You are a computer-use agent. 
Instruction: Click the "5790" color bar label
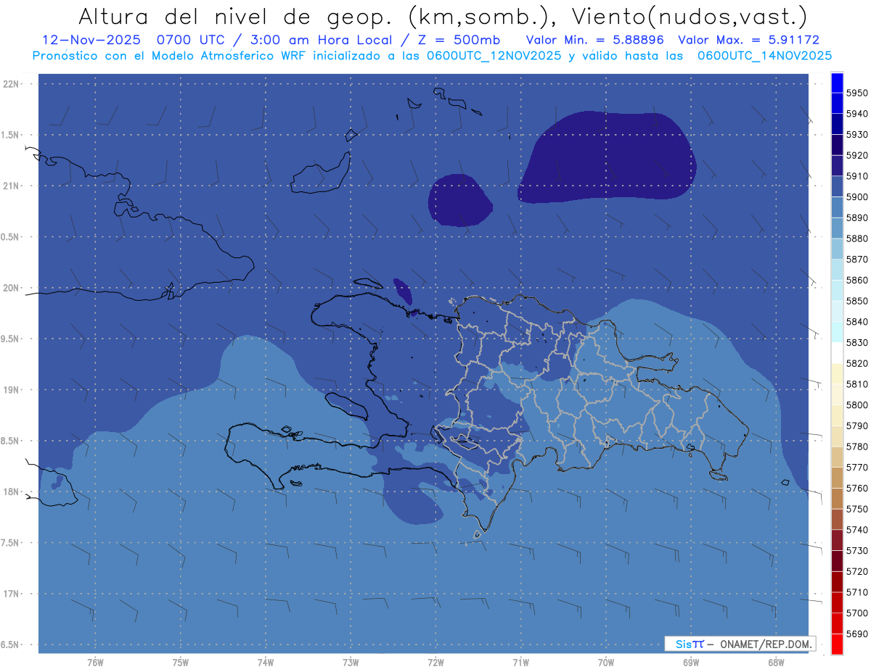[x=856, y=426]
